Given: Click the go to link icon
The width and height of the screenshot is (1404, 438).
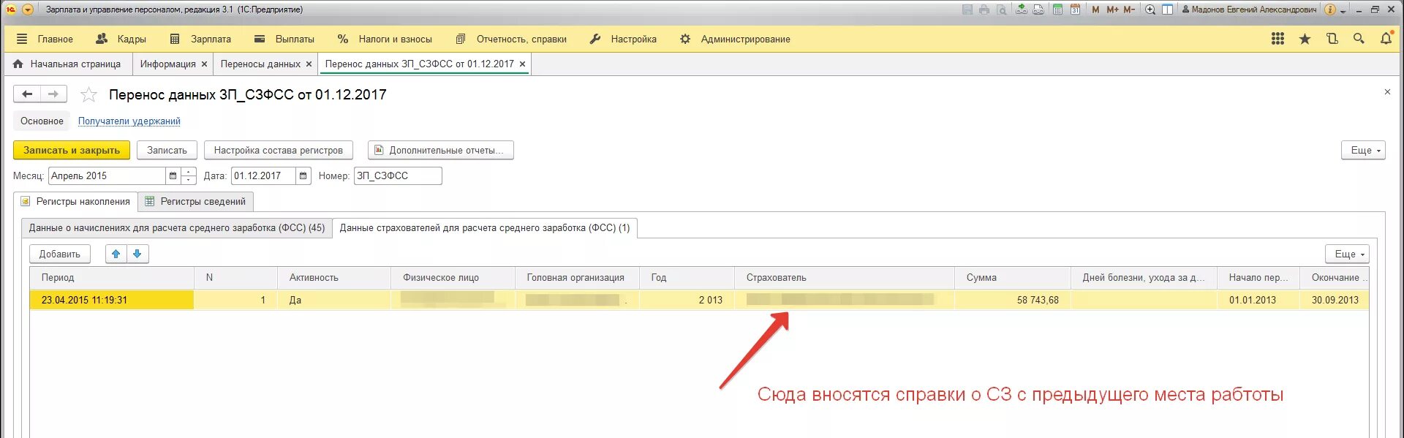Looking at the screenshot, I should tap(1038, 10).
